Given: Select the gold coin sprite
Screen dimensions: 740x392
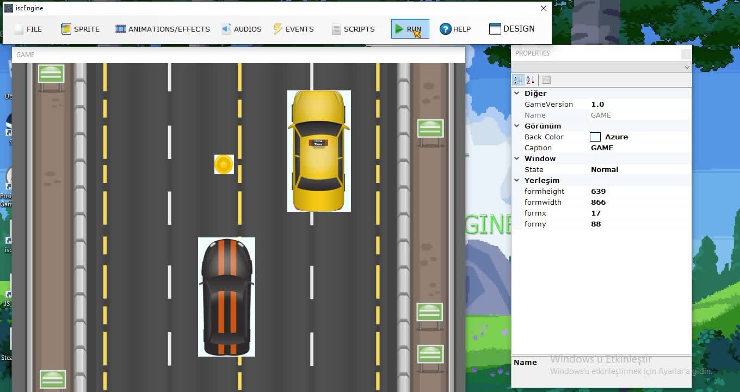Looking at the screenshot, I should [224, 164].
